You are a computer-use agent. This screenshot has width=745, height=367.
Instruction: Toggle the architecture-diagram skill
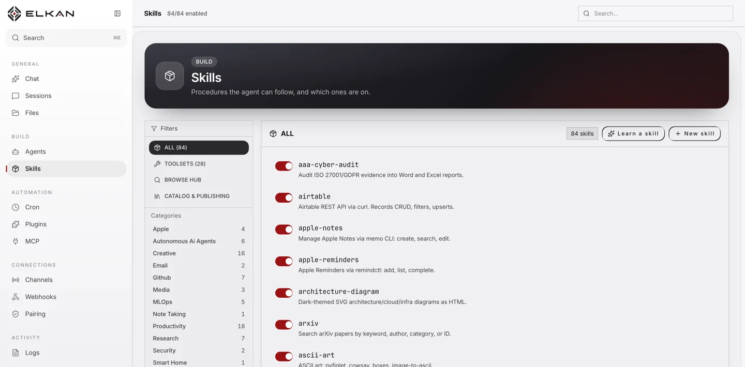[x=284, y=293]
